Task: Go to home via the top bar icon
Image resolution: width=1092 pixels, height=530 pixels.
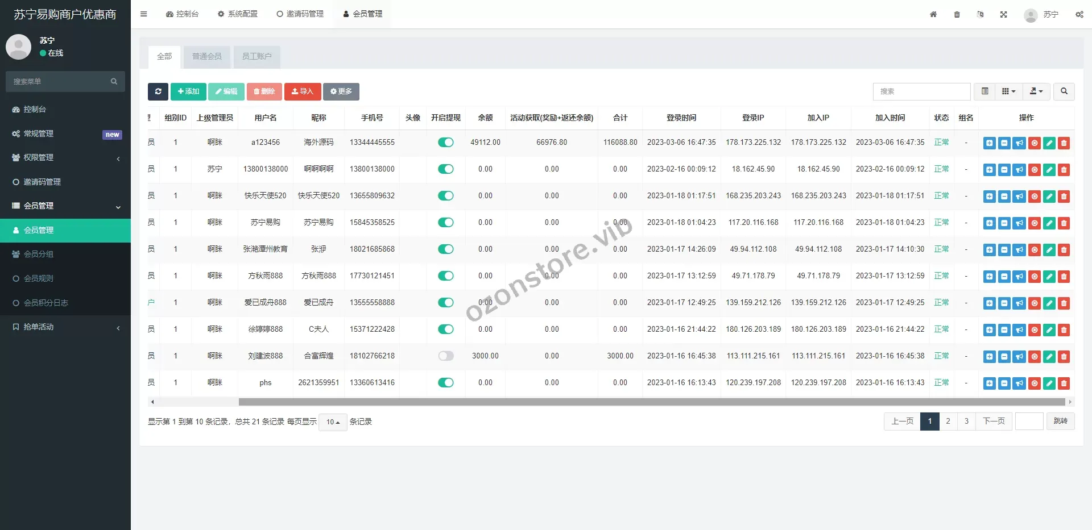Action: 933,15
